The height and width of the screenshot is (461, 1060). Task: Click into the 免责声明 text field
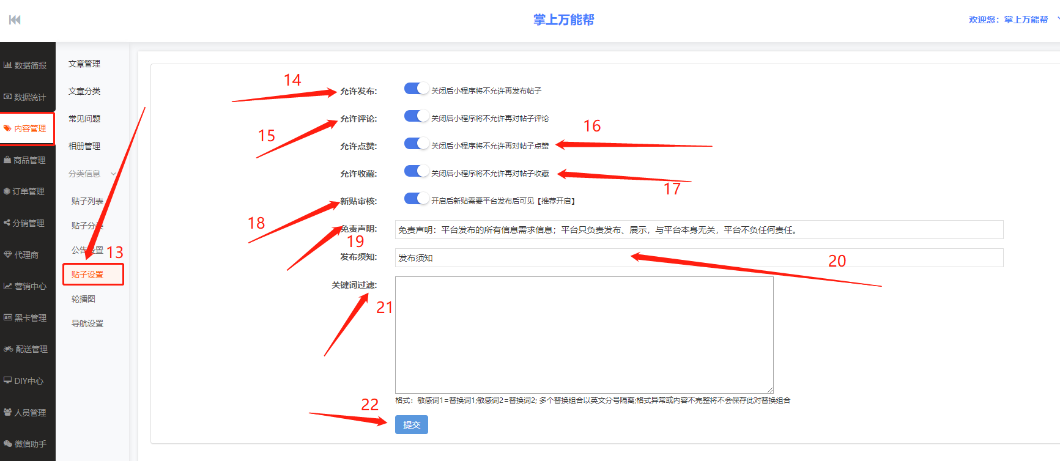point(699,230)
